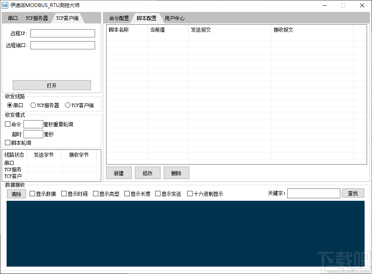Screen dimensions: 372x274
Task: Switch to the 串口 tab
Action: (12, 18)
